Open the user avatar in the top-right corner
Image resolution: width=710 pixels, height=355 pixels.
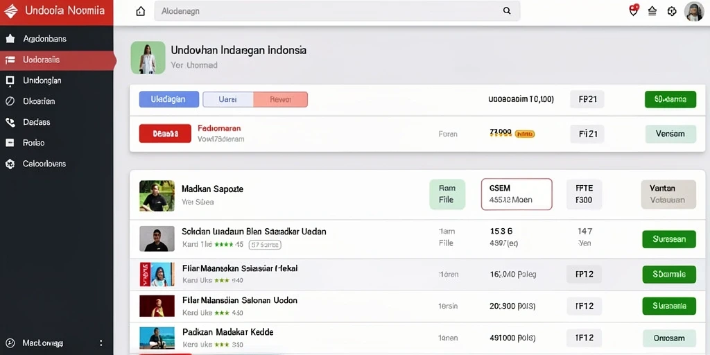coord(693,11)
